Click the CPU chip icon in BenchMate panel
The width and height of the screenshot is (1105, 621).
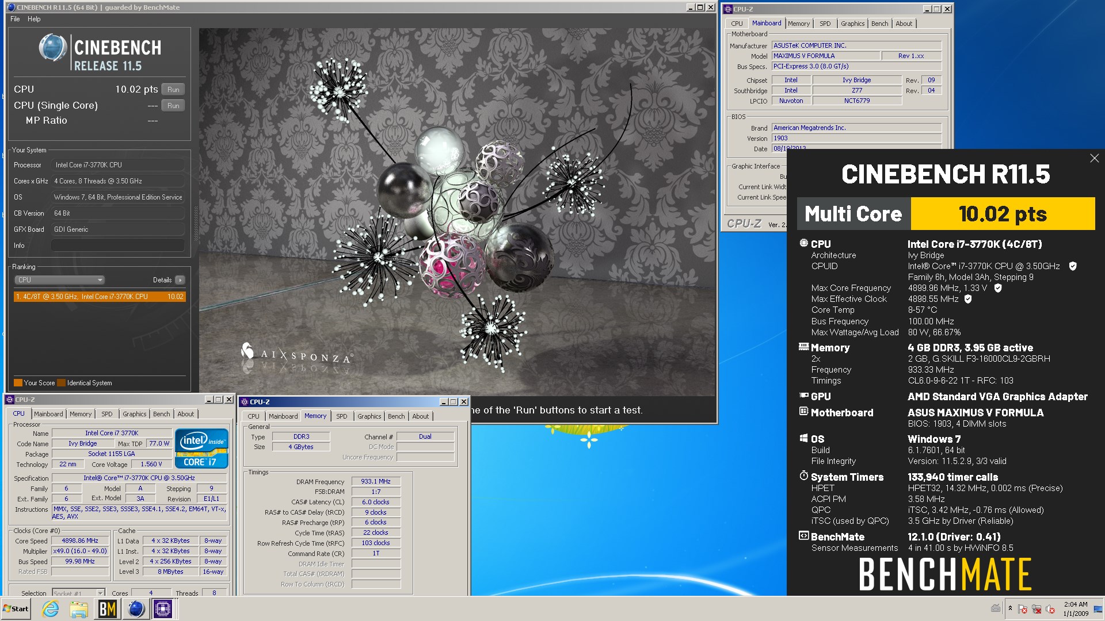803,243
